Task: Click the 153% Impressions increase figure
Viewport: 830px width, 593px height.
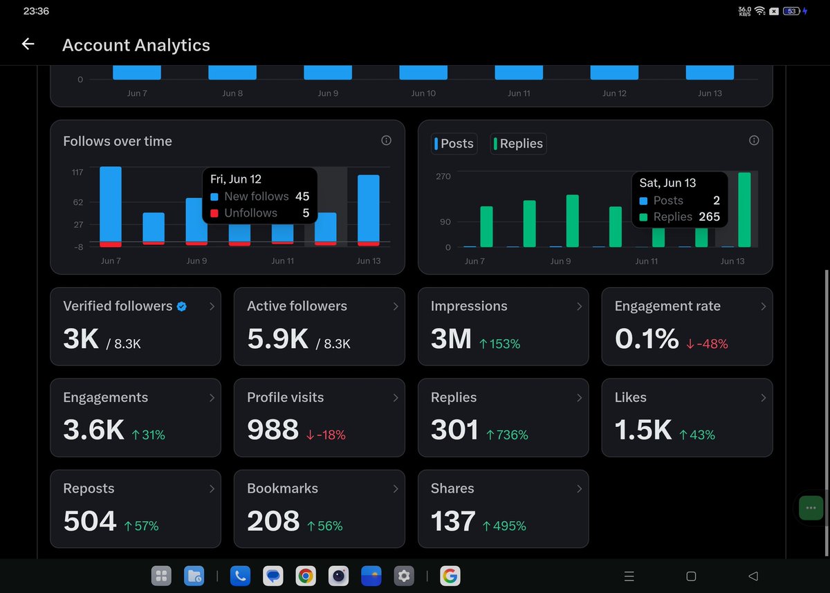Action: 499,344
